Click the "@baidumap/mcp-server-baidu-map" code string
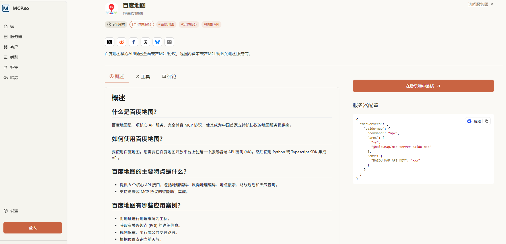The height and width of the screenshot is (244, 506). pyautogui.click(x=401, y=147)
